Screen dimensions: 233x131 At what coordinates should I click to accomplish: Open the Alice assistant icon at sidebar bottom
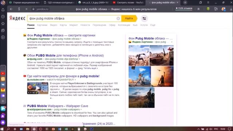coord(3,122)
